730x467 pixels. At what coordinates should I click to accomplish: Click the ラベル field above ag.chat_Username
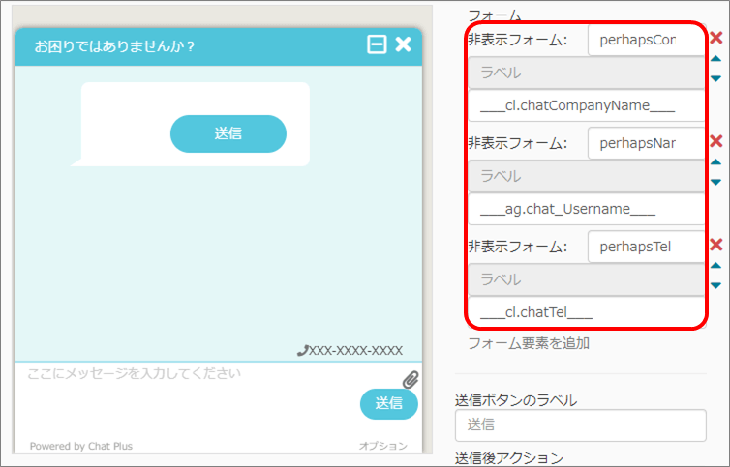(587, 176)
